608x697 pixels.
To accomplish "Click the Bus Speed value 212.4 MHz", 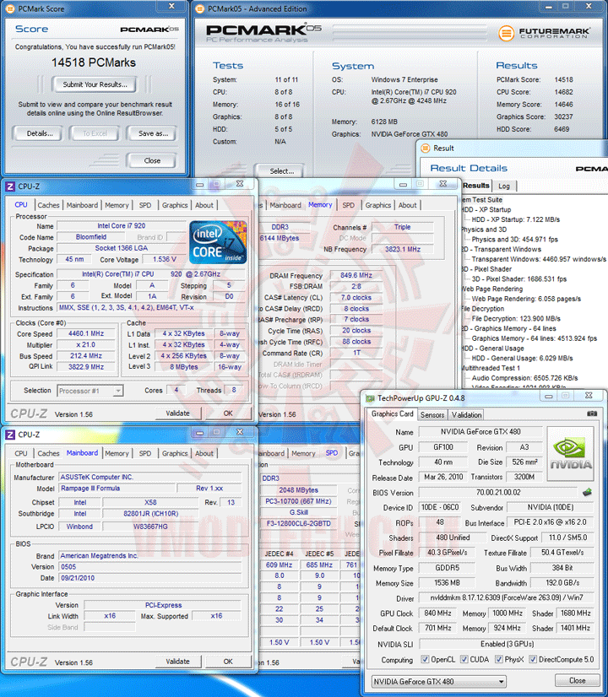I will point(86,355).
